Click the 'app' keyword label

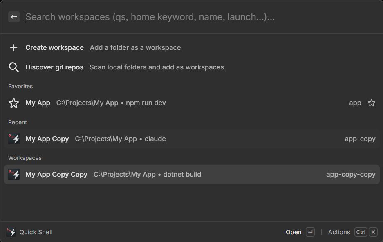pos(355,103)
